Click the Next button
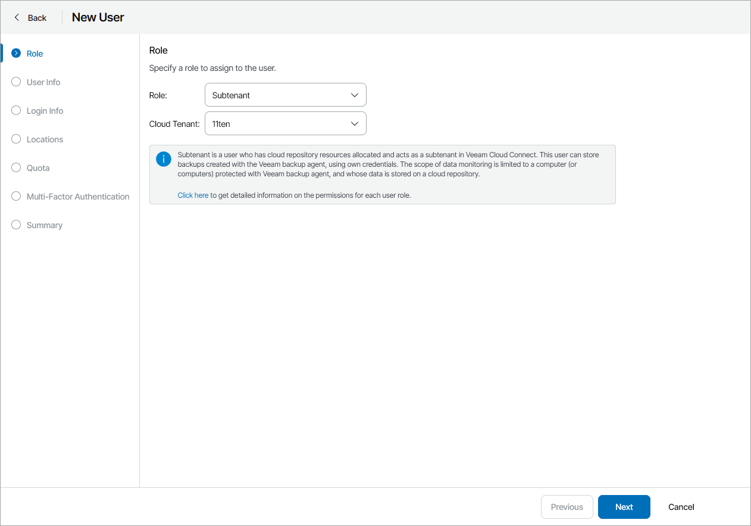 point(624,507)
